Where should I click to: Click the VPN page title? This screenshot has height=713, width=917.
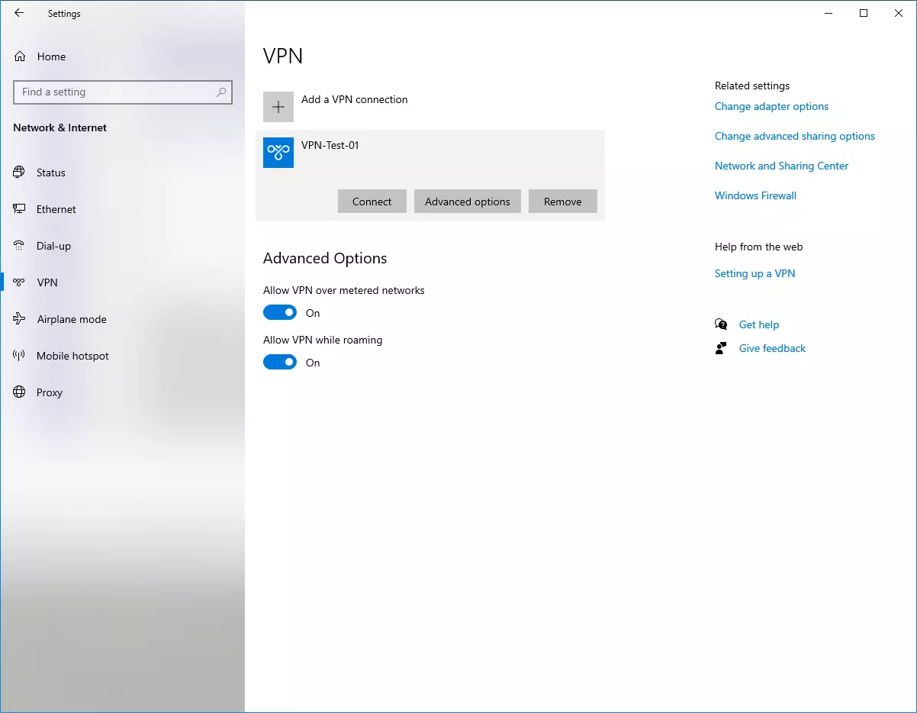[283, 56]
